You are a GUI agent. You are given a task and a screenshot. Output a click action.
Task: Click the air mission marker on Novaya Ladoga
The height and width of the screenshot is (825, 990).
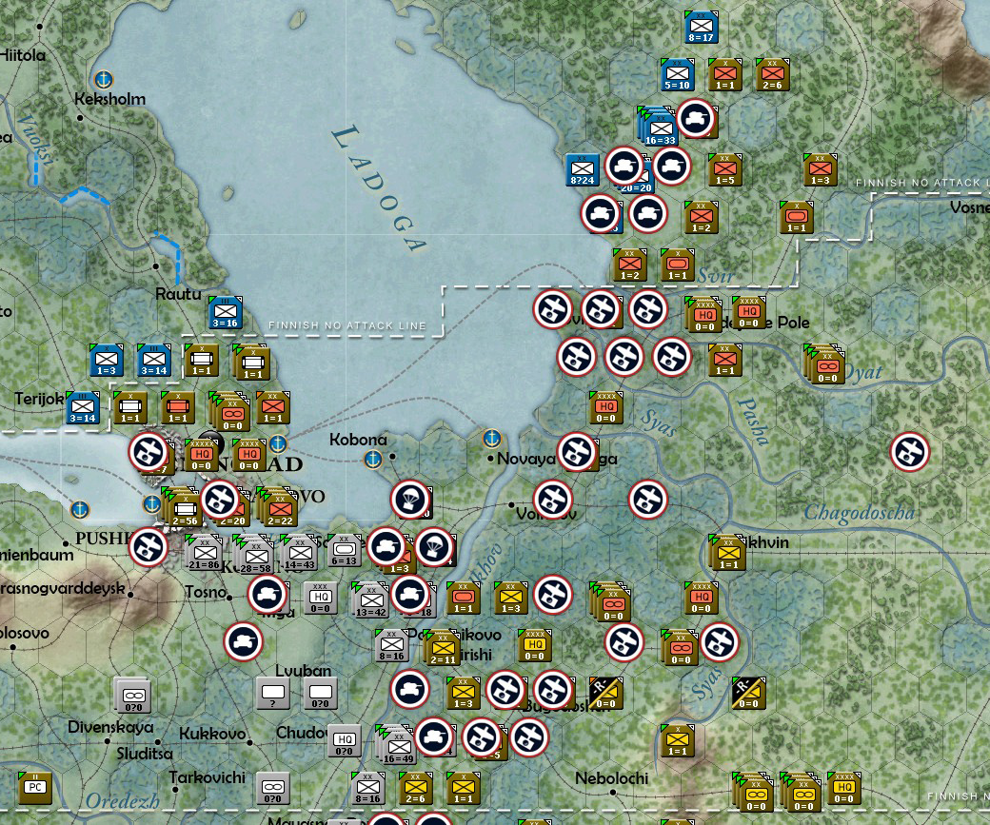pyautogui.click(x=577, y=452)
